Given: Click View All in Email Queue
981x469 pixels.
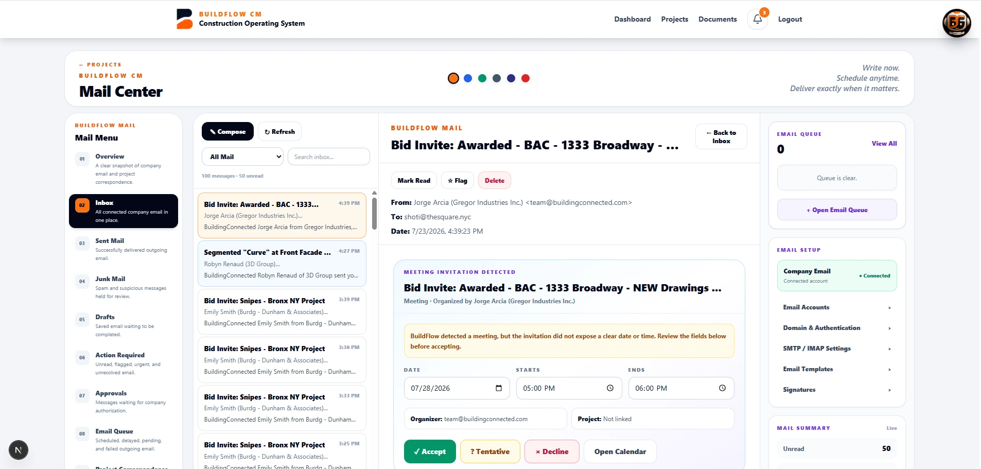Looking at the screenshot, I should [884, 144].
